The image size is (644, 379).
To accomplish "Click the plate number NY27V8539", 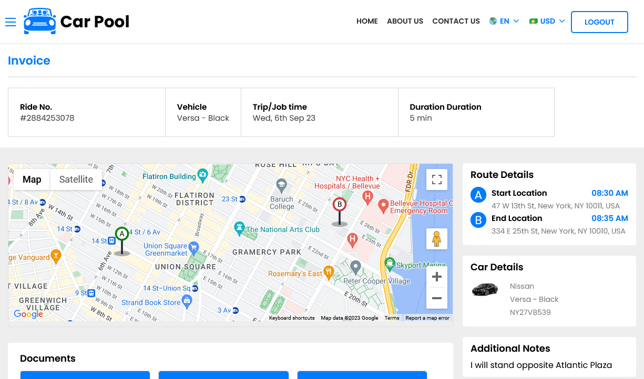I will pos(530,312).
